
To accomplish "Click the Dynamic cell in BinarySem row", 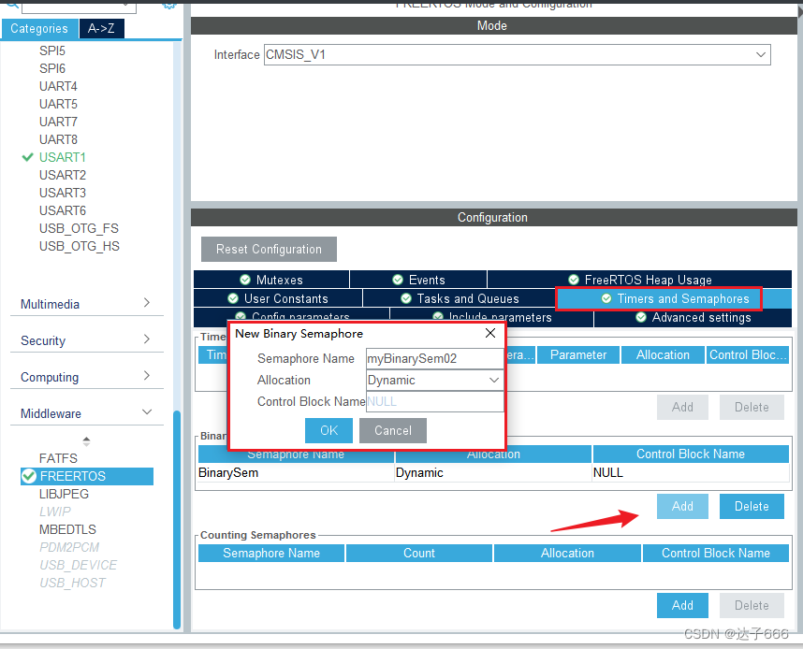I will (x=493, y=472).
